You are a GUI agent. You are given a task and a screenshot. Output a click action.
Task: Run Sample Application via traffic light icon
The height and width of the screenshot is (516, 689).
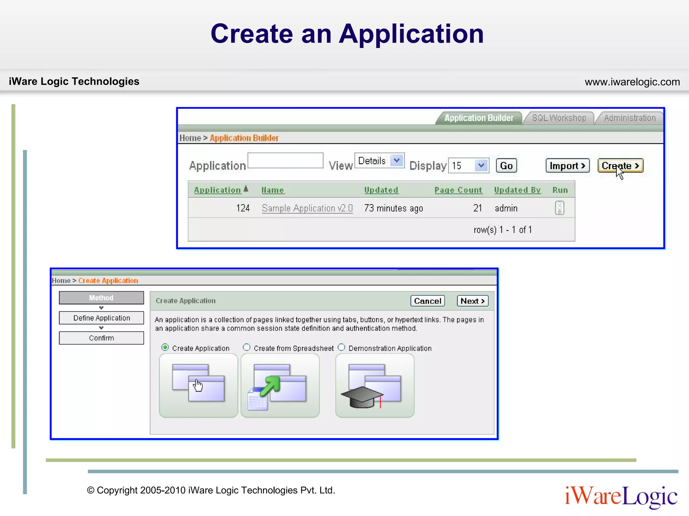click(559, 208)
